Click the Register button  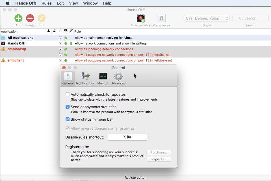pyautogui.click(x=159, y=159)
